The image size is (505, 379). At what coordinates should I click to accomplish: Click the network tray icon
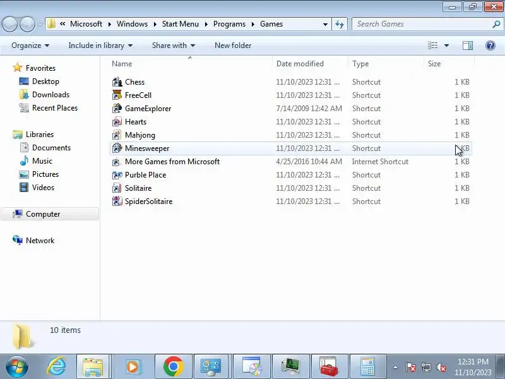click(x=426, y=367)
